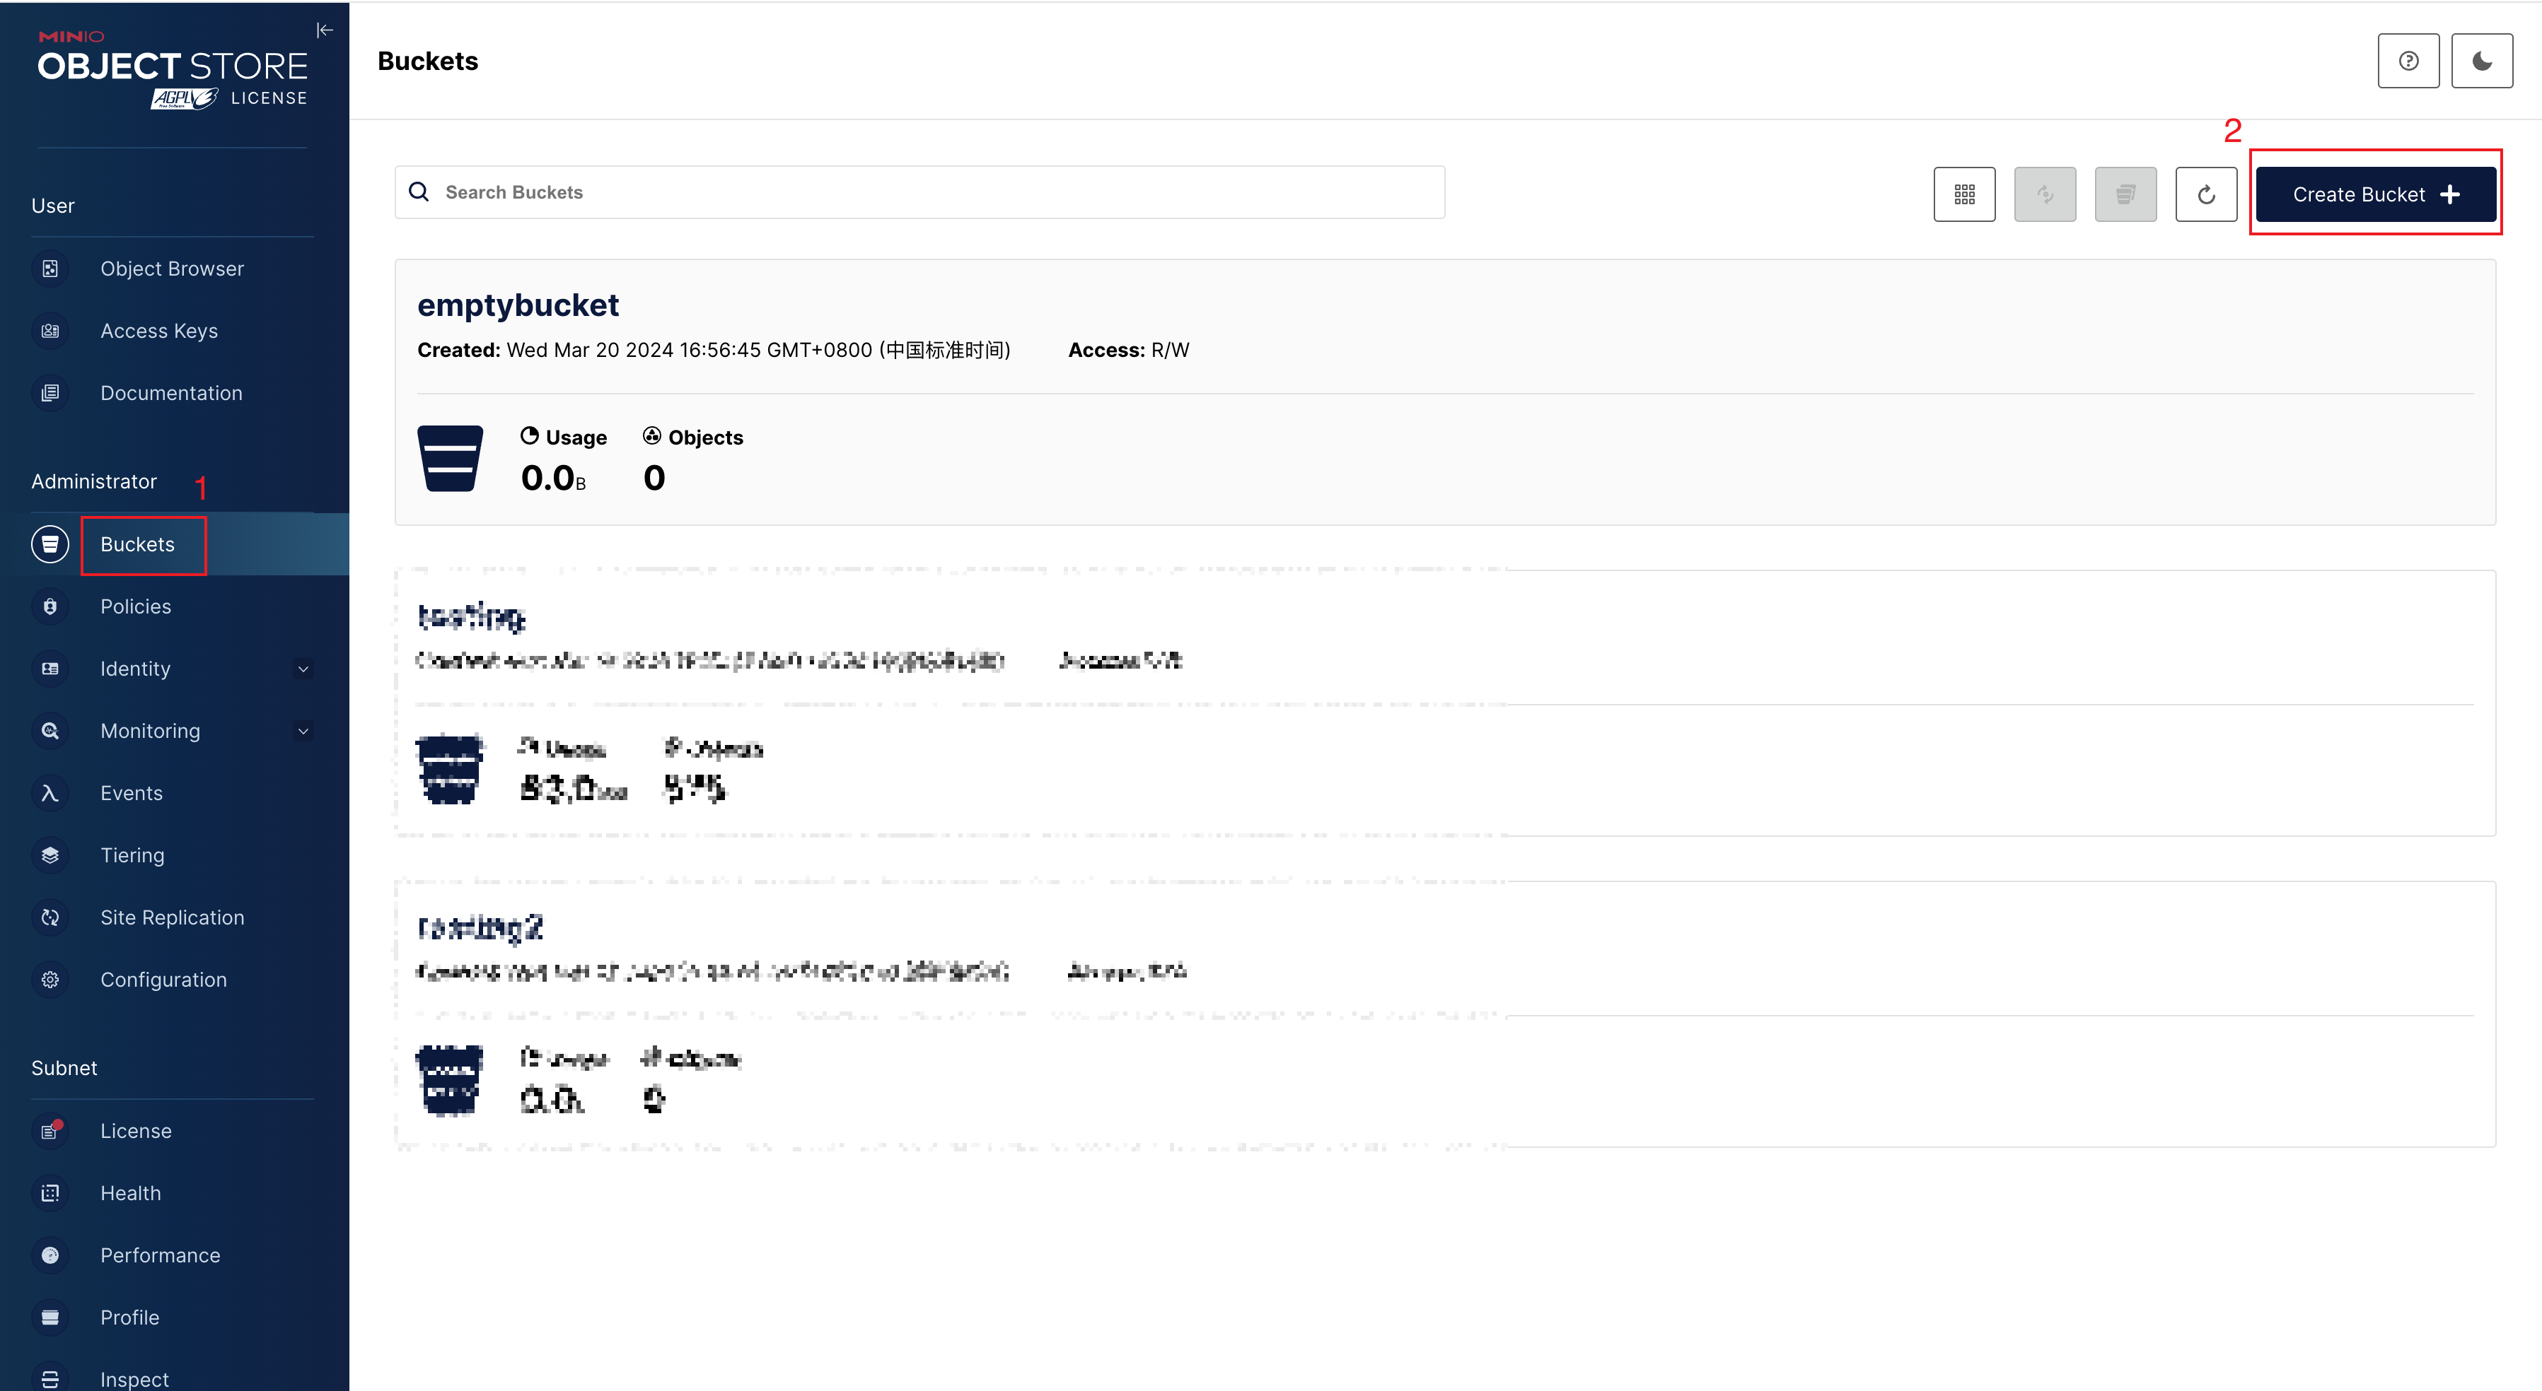Image resolution: width=2542 pixels, height=1391 pixels.
Task: Collapse the sidebar menu arrow icon
Action: [325, 30]
